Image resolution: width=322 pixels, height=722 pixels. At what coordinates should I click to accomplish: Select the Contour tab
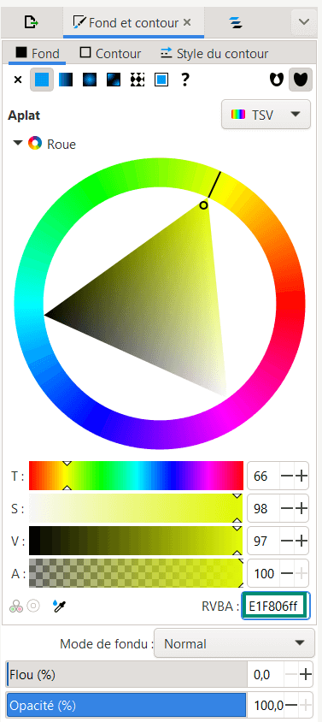(x=110, y=53)
